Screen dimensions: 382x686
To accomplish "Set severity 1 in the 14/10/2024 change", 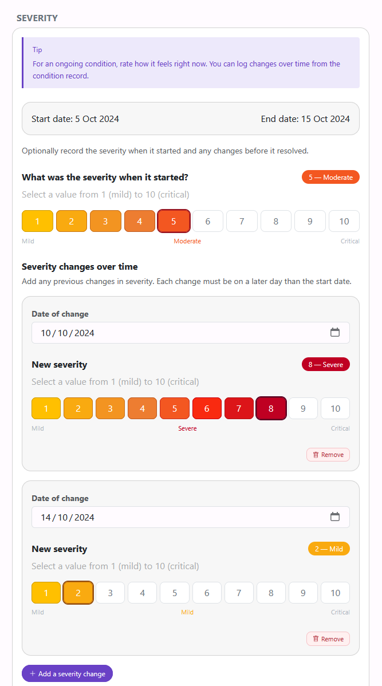I will (x=46, y=593).
